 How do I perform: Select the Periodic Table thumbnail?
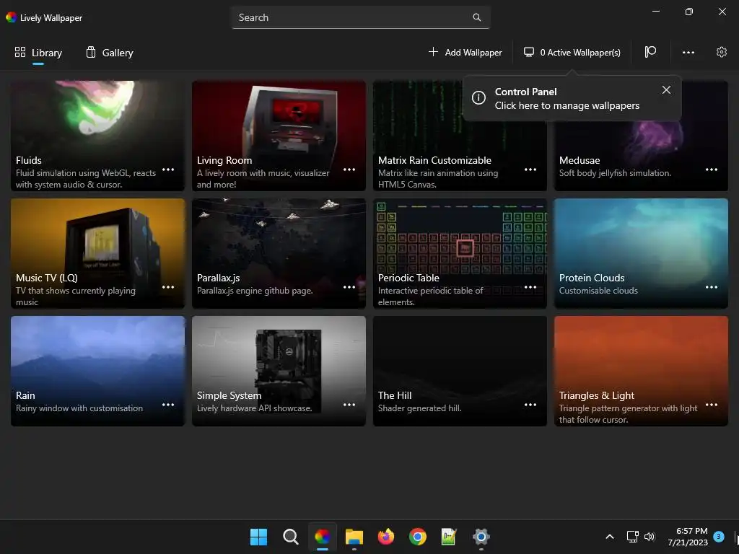(x=460, y=253)
